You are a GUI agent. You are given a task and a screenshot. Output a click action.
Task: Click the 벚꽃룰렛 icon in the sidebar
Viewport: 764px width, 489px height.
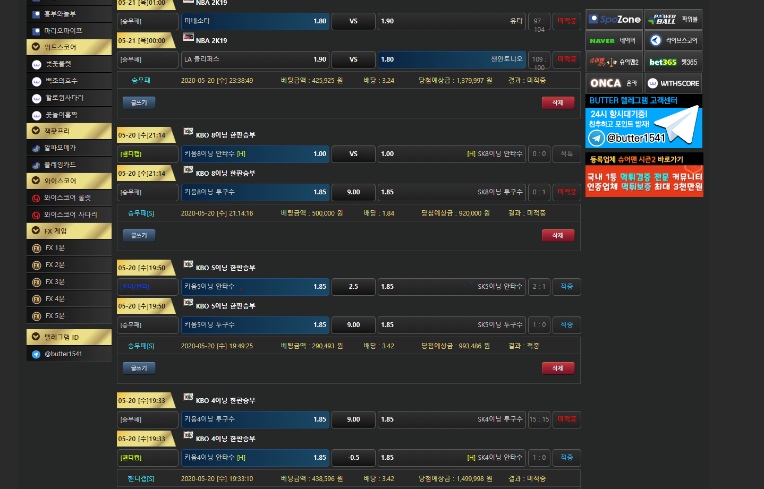(x=36, y=65)
